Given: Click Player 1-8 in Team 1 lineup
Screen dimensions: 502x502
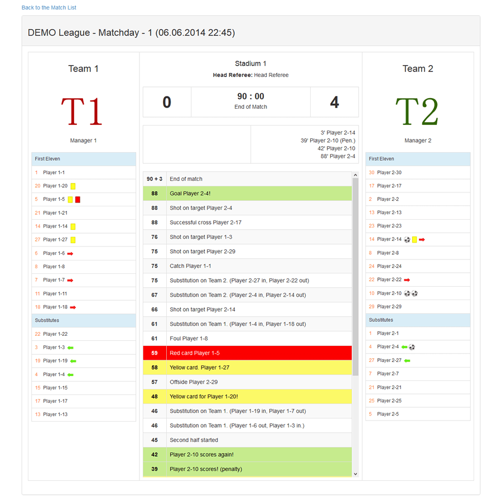Looking at the screenshot, I should 84,267.
